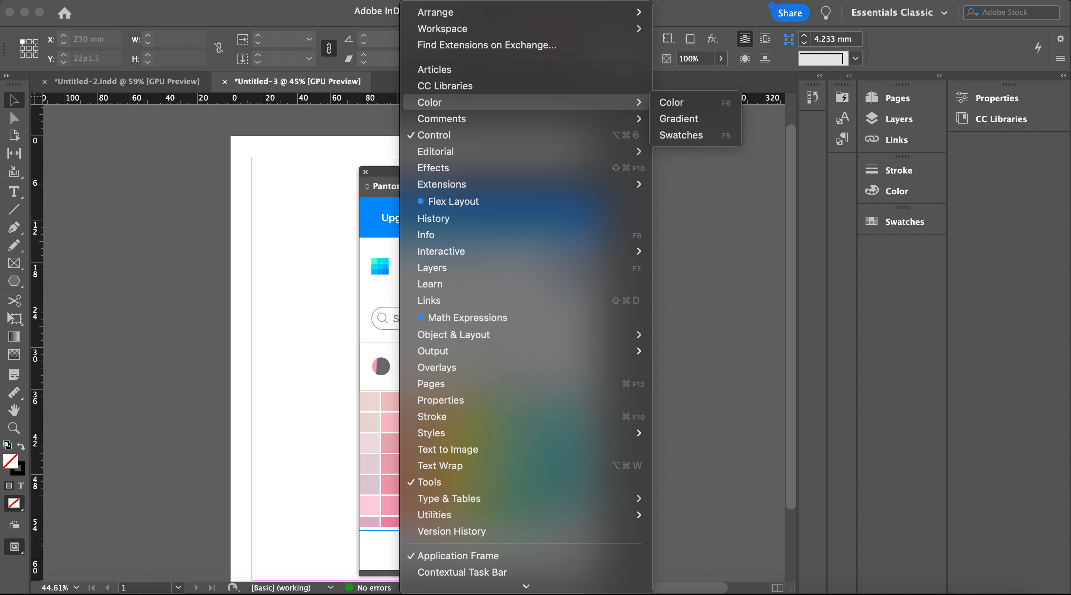The height and width of the screenshot is (595, 1071).
Task: Switch to Untitled-2.indd document tab
Action: 127,82
